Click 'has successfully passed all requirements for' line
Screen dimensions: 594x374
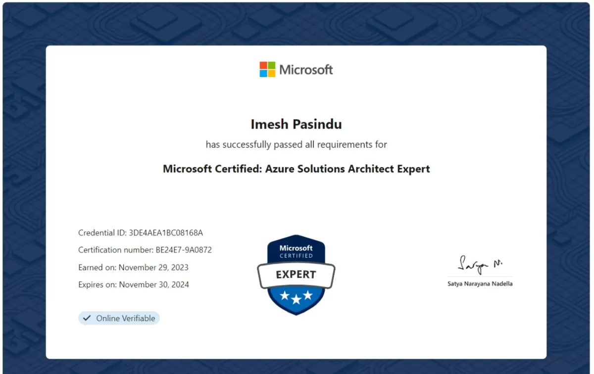coord(296,144)
